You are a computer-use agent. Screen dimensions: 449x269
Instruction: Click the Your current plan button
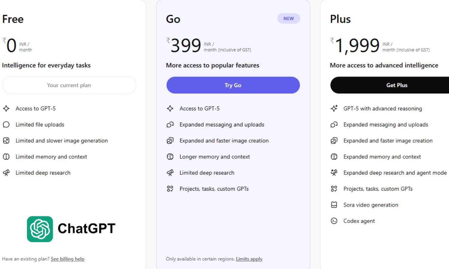69,85
